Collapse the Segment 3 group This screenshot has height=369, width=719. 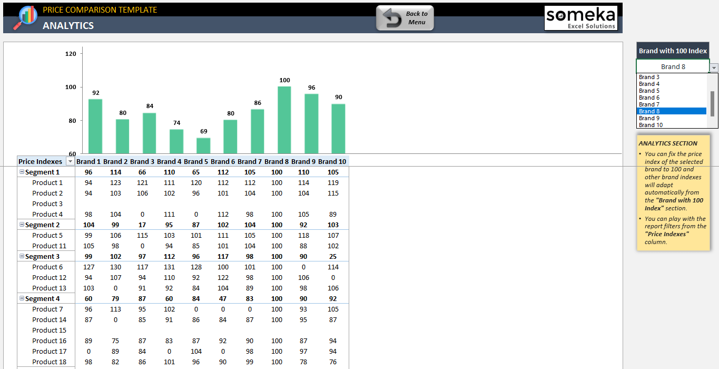click(22, 256)
